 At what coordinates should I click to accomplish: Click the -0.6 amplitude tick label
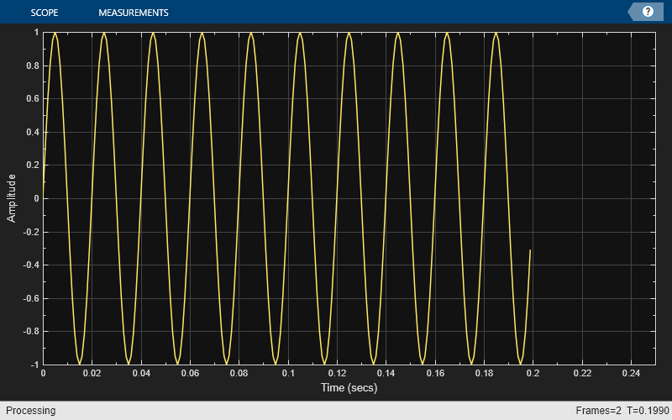coord(31,298)
